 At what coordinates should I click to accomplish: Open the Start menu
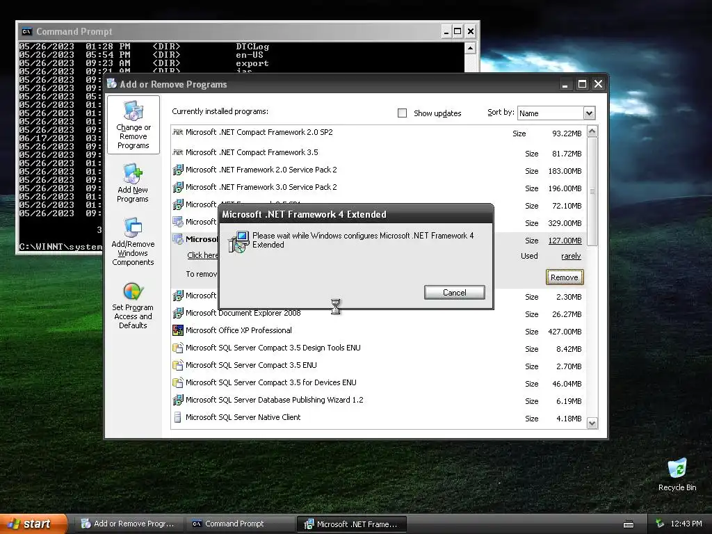click(x=33, y=524)
